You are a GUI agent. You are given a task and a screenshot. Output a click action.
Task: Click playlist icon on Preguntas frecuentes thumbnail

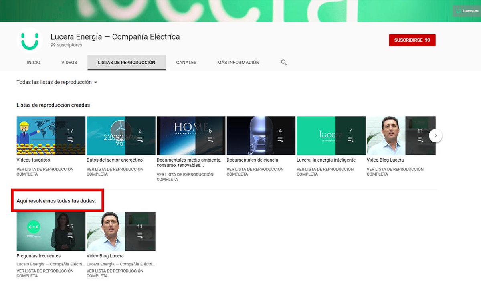coord(70,235)
